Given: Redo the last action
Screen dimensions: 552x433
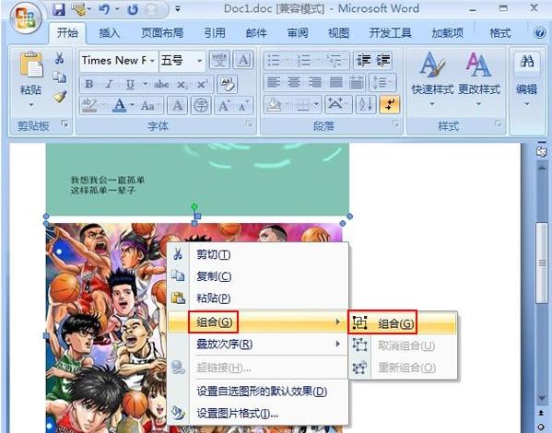Looking at the screenshot, I should 133,9.
